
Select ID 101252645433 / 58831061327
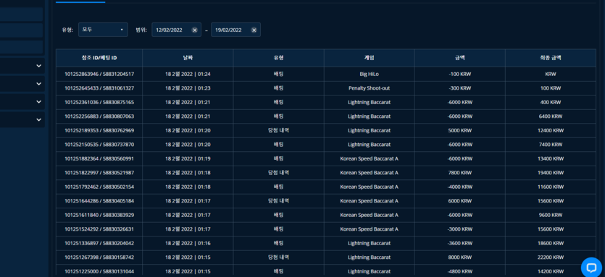point(99,88)
